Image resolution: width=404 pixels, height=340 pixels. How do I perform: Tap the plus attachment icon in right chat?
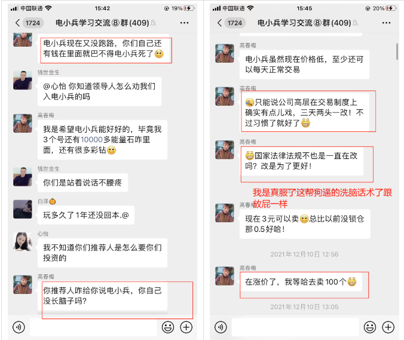point(388,327)
